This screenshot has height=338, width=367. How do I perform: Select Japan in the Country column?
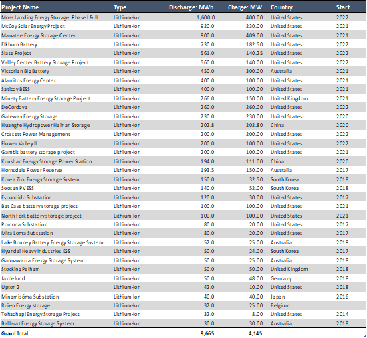pyautogui.click(x=277, y=297)
